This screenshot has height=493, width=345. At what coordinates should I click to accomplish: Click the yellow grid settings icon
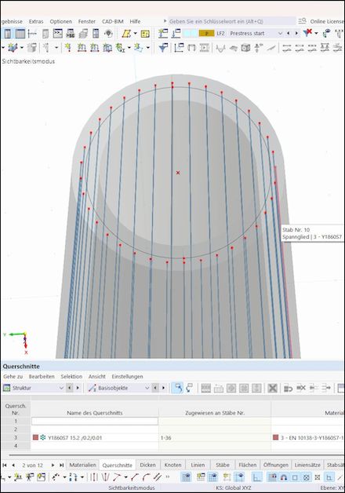(x=145, y=34)
